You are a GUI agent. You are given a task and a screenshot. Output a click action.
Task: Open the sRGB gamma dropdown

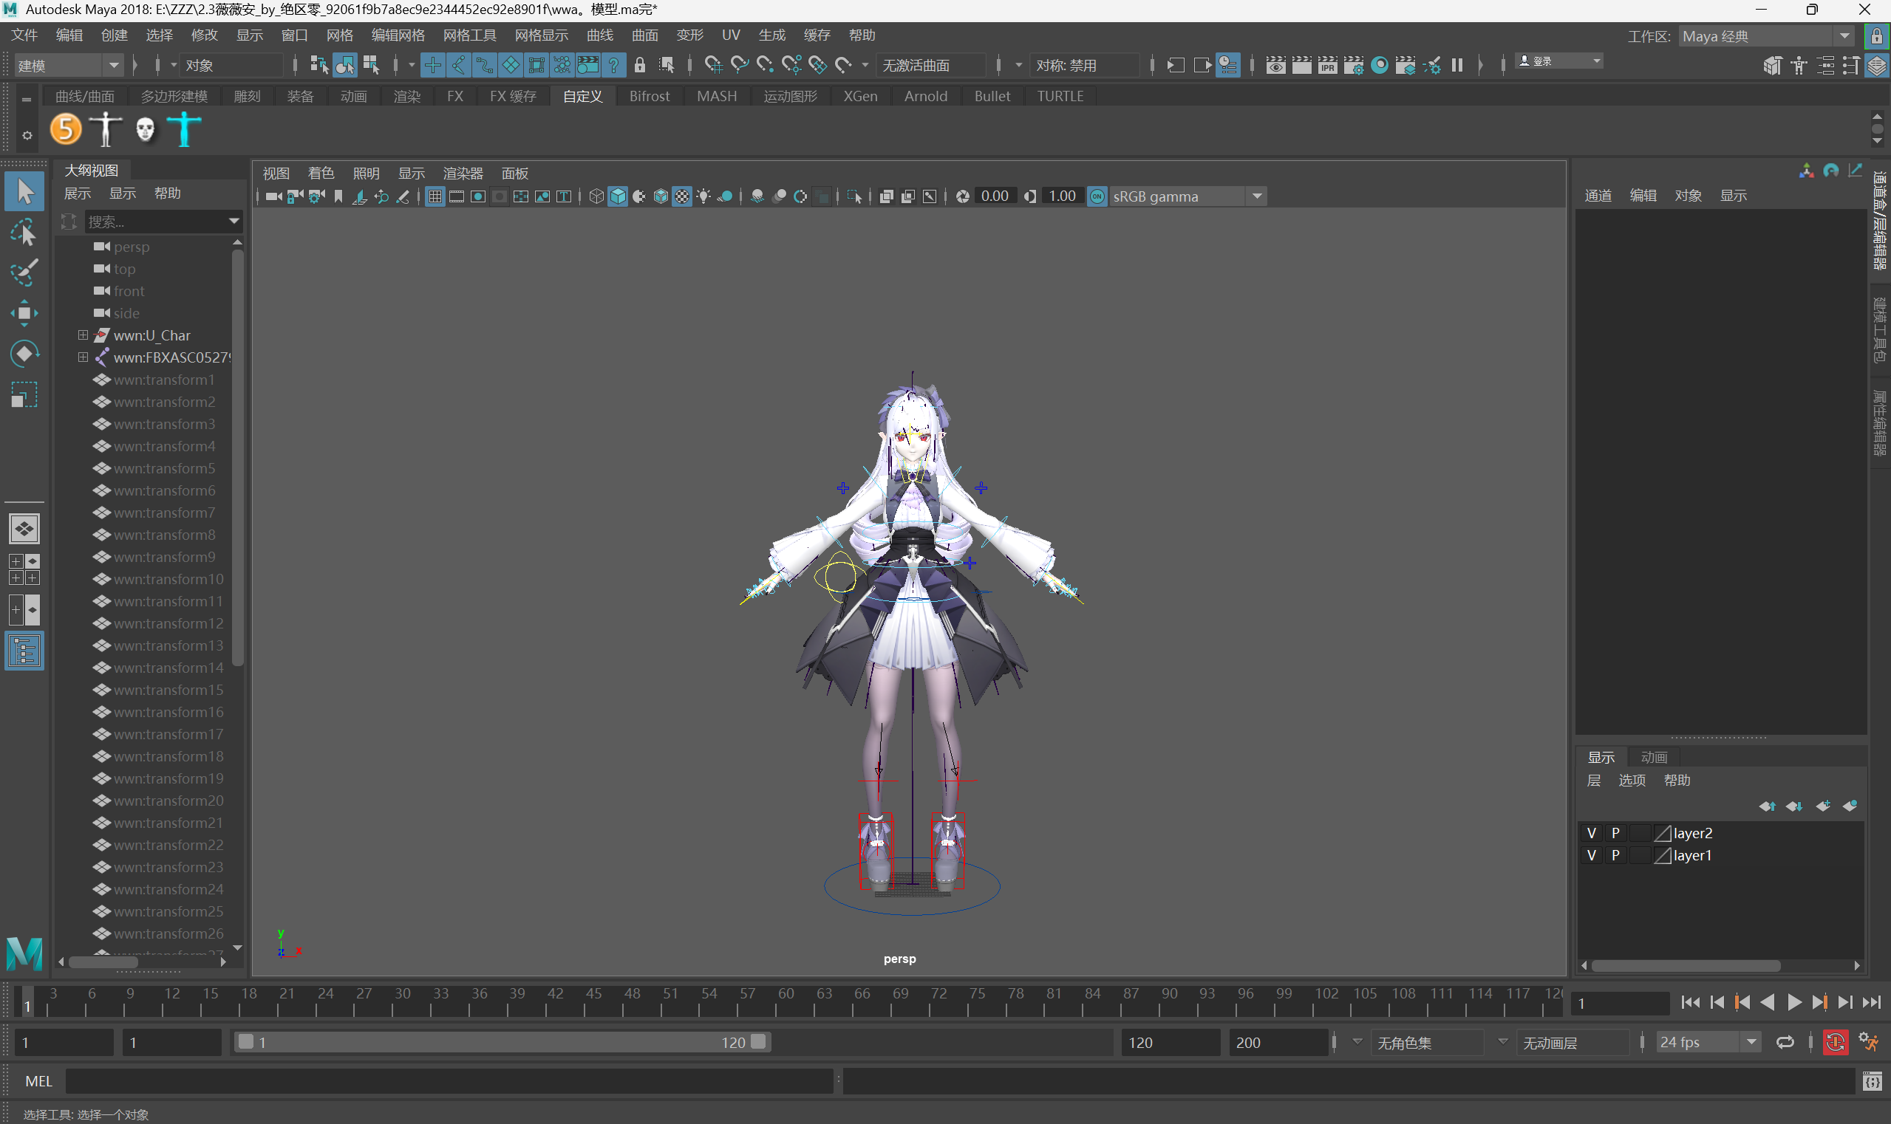point(1257,197)
